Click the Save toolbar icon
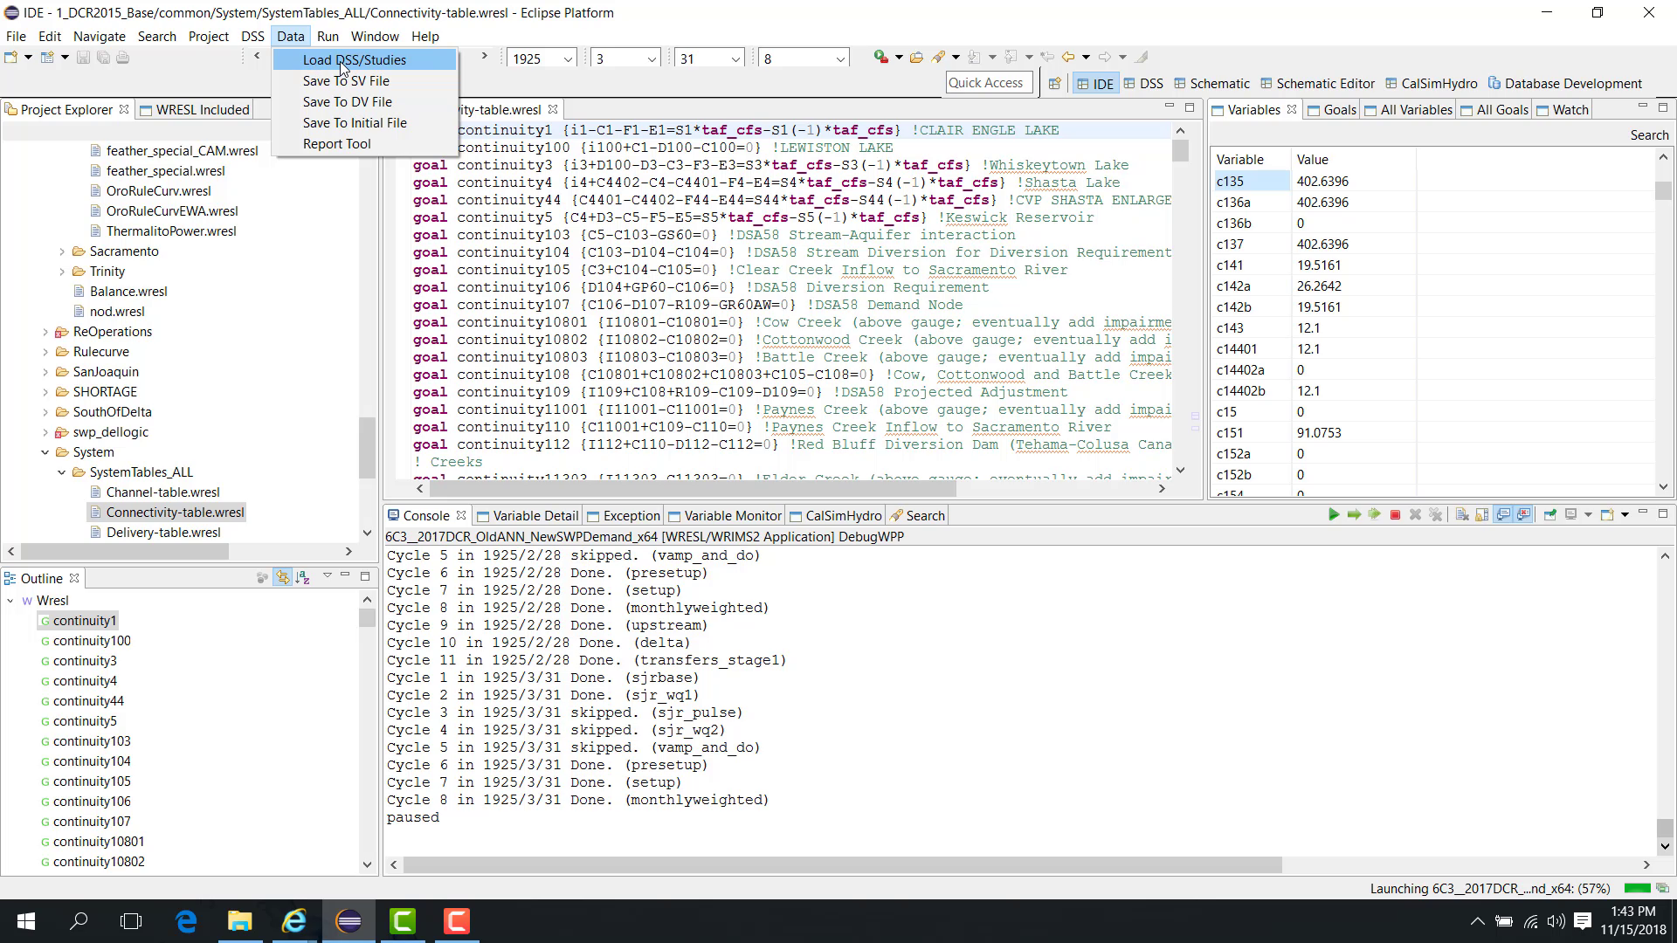Image resolution: width=1677 pixels, height=943 pixels. click(83, 58)
